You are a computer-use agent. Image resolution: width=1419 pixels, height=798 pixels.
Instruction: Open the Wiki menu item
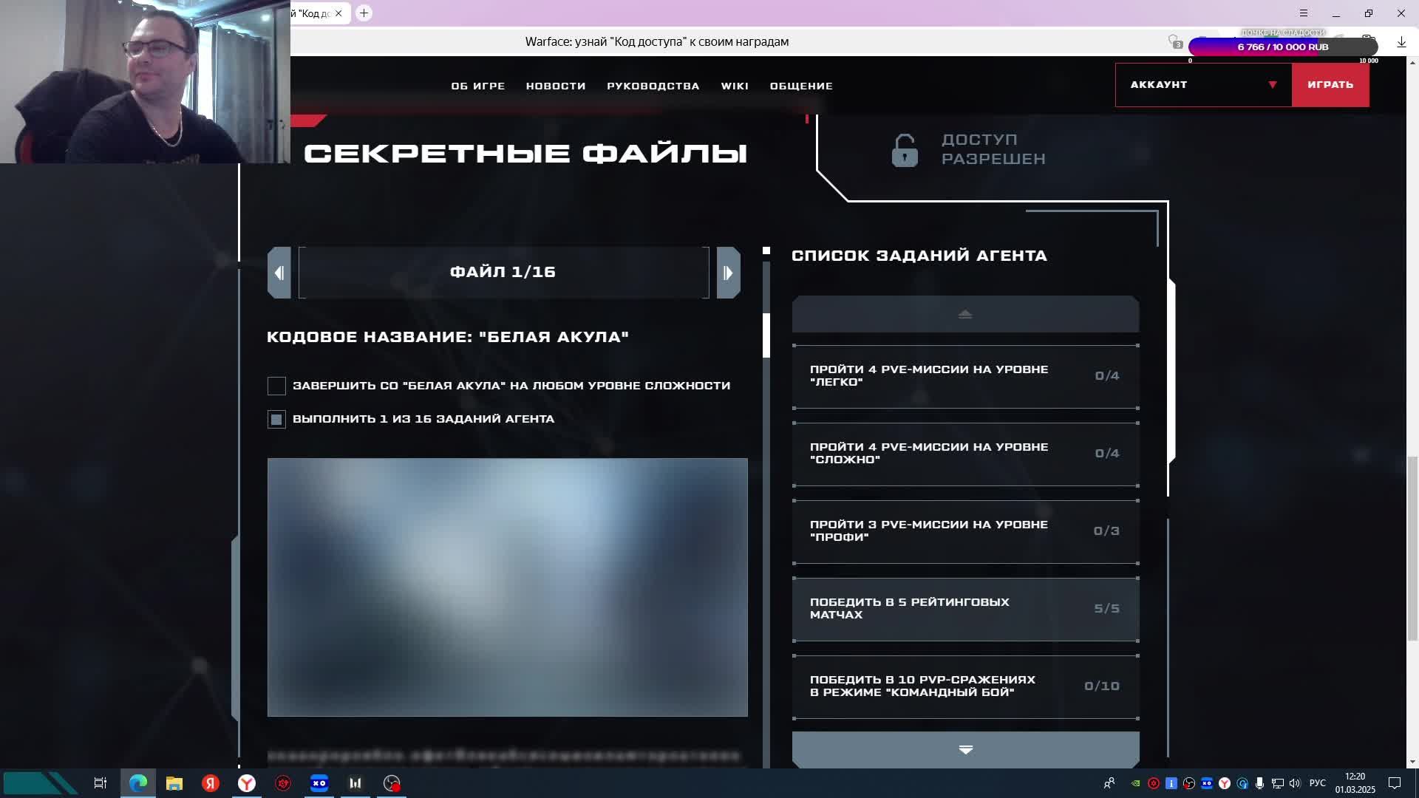735,86
